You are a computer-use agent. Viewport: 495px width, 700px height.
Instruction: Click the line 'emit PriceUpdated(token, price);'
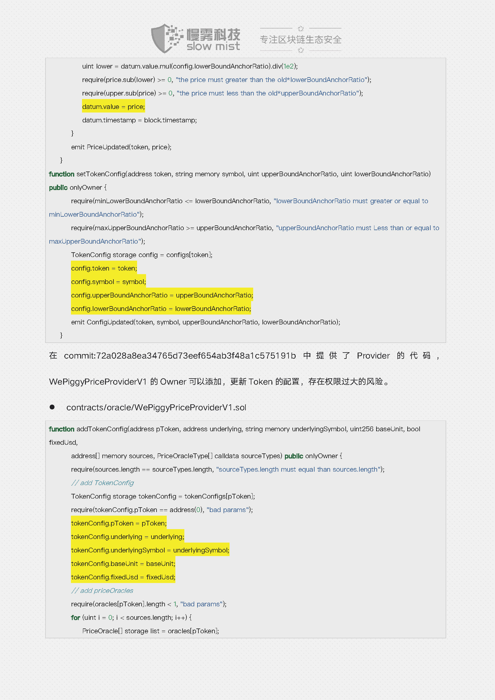pos(121,147)
